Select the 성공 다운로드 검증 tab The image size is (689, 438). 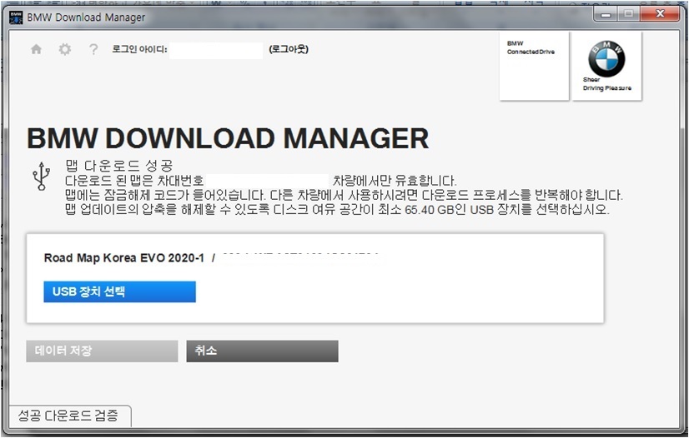point(70,416)
